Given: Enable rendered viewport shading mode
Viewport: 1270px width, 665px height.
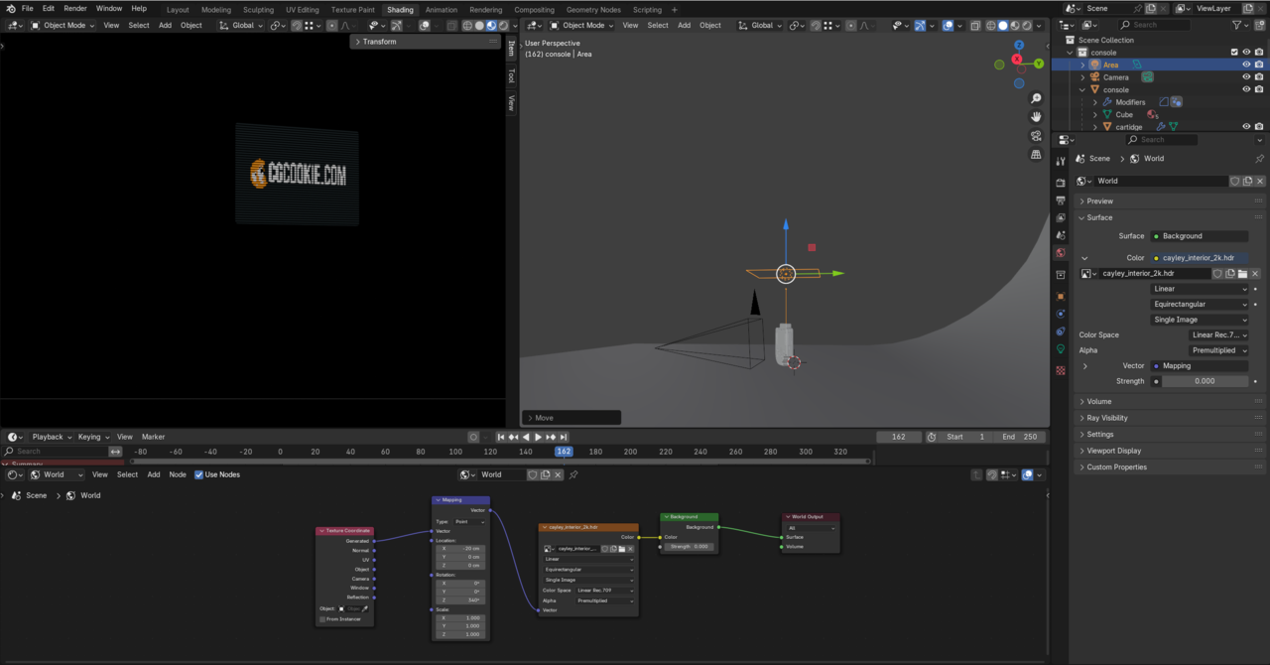Looking at the screenshot, I should (1026, 25).
